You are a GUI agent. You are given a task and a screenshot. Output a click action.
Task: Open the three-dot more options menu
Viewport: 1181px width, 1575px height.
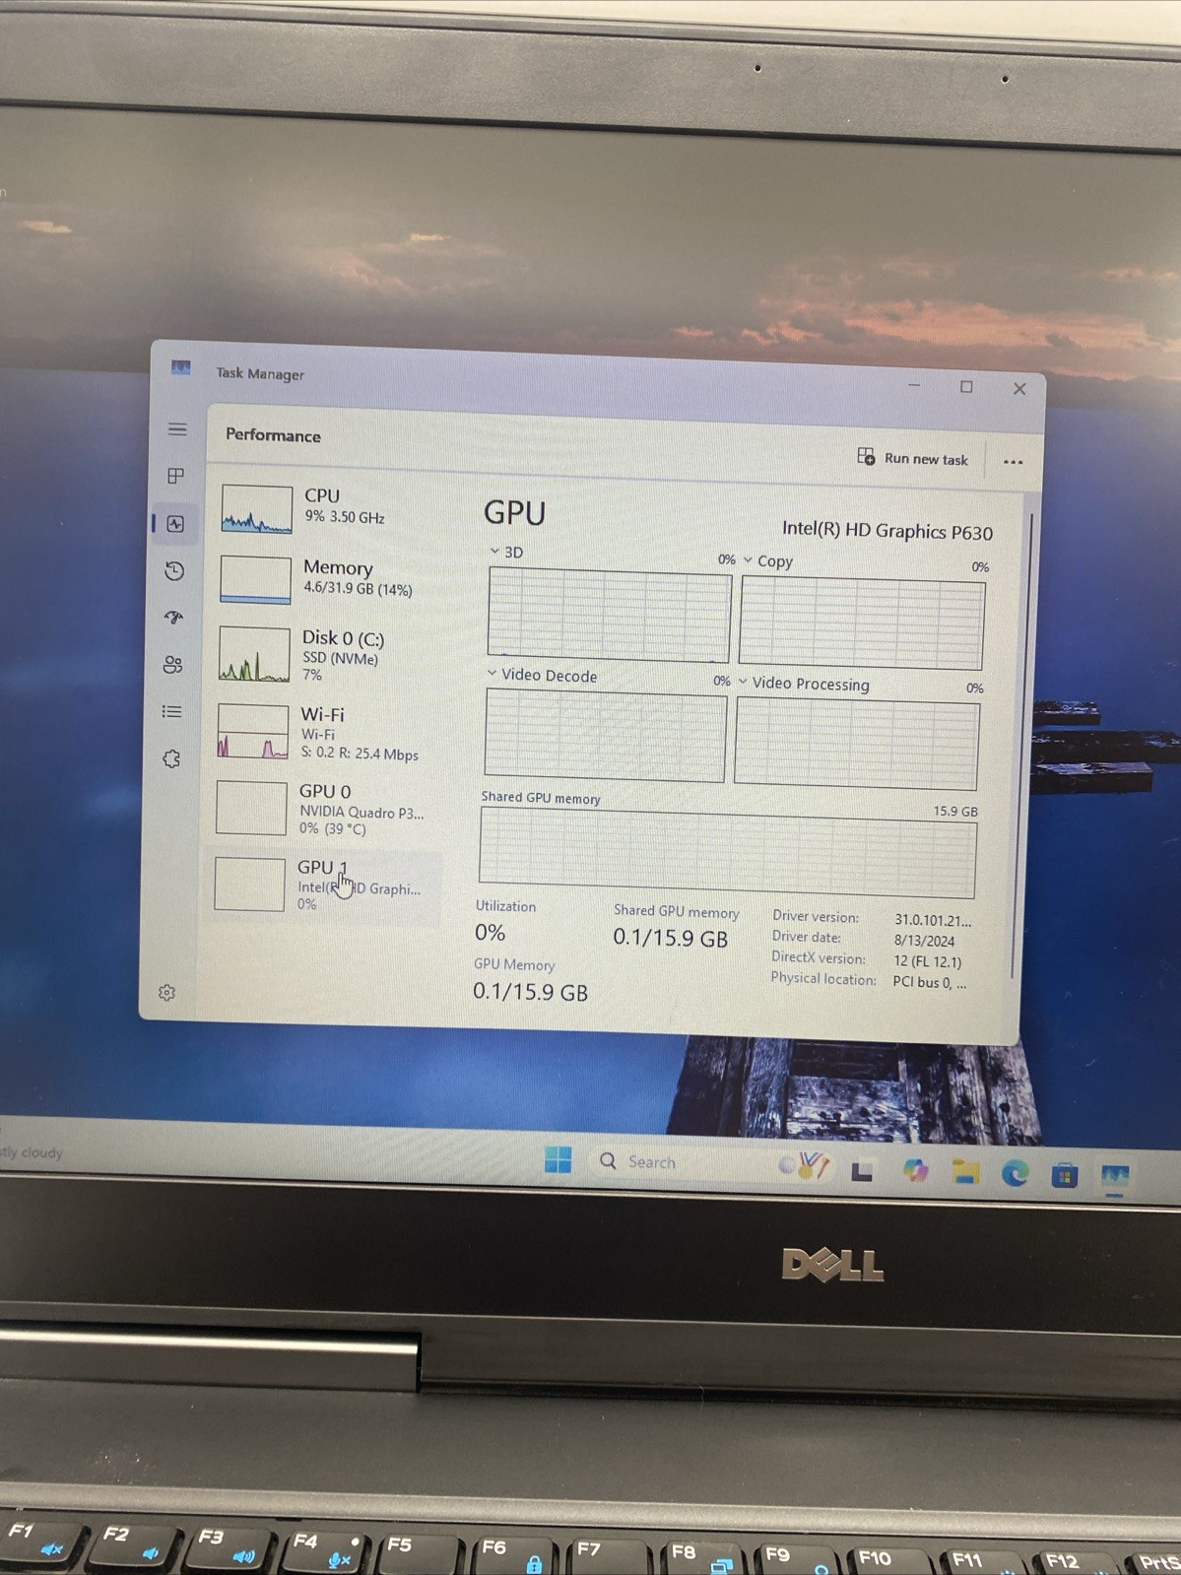click(1013, 461)
